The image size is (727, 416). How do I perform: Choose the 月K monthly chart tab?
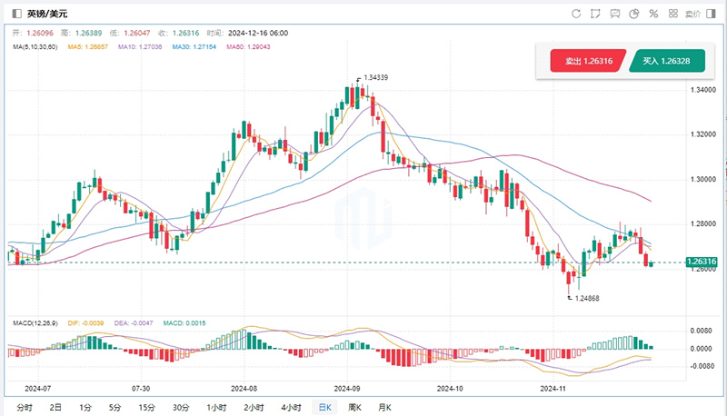(x=384, y=408)
